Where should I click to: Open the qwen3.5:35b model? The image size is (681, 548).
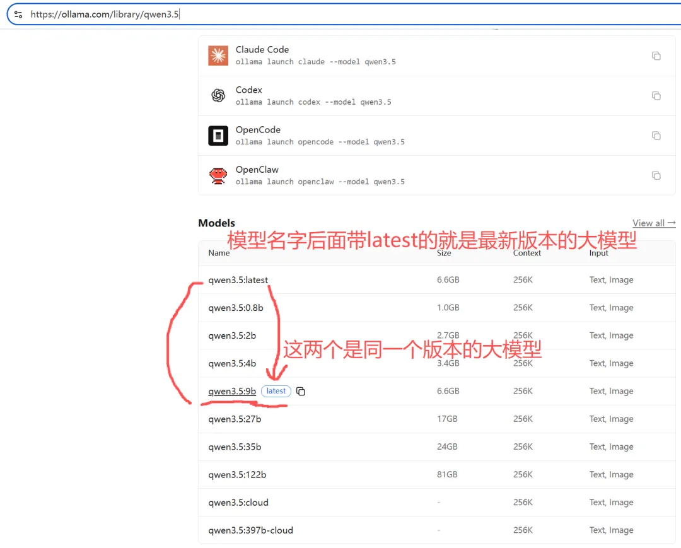(x=235, y=447)
